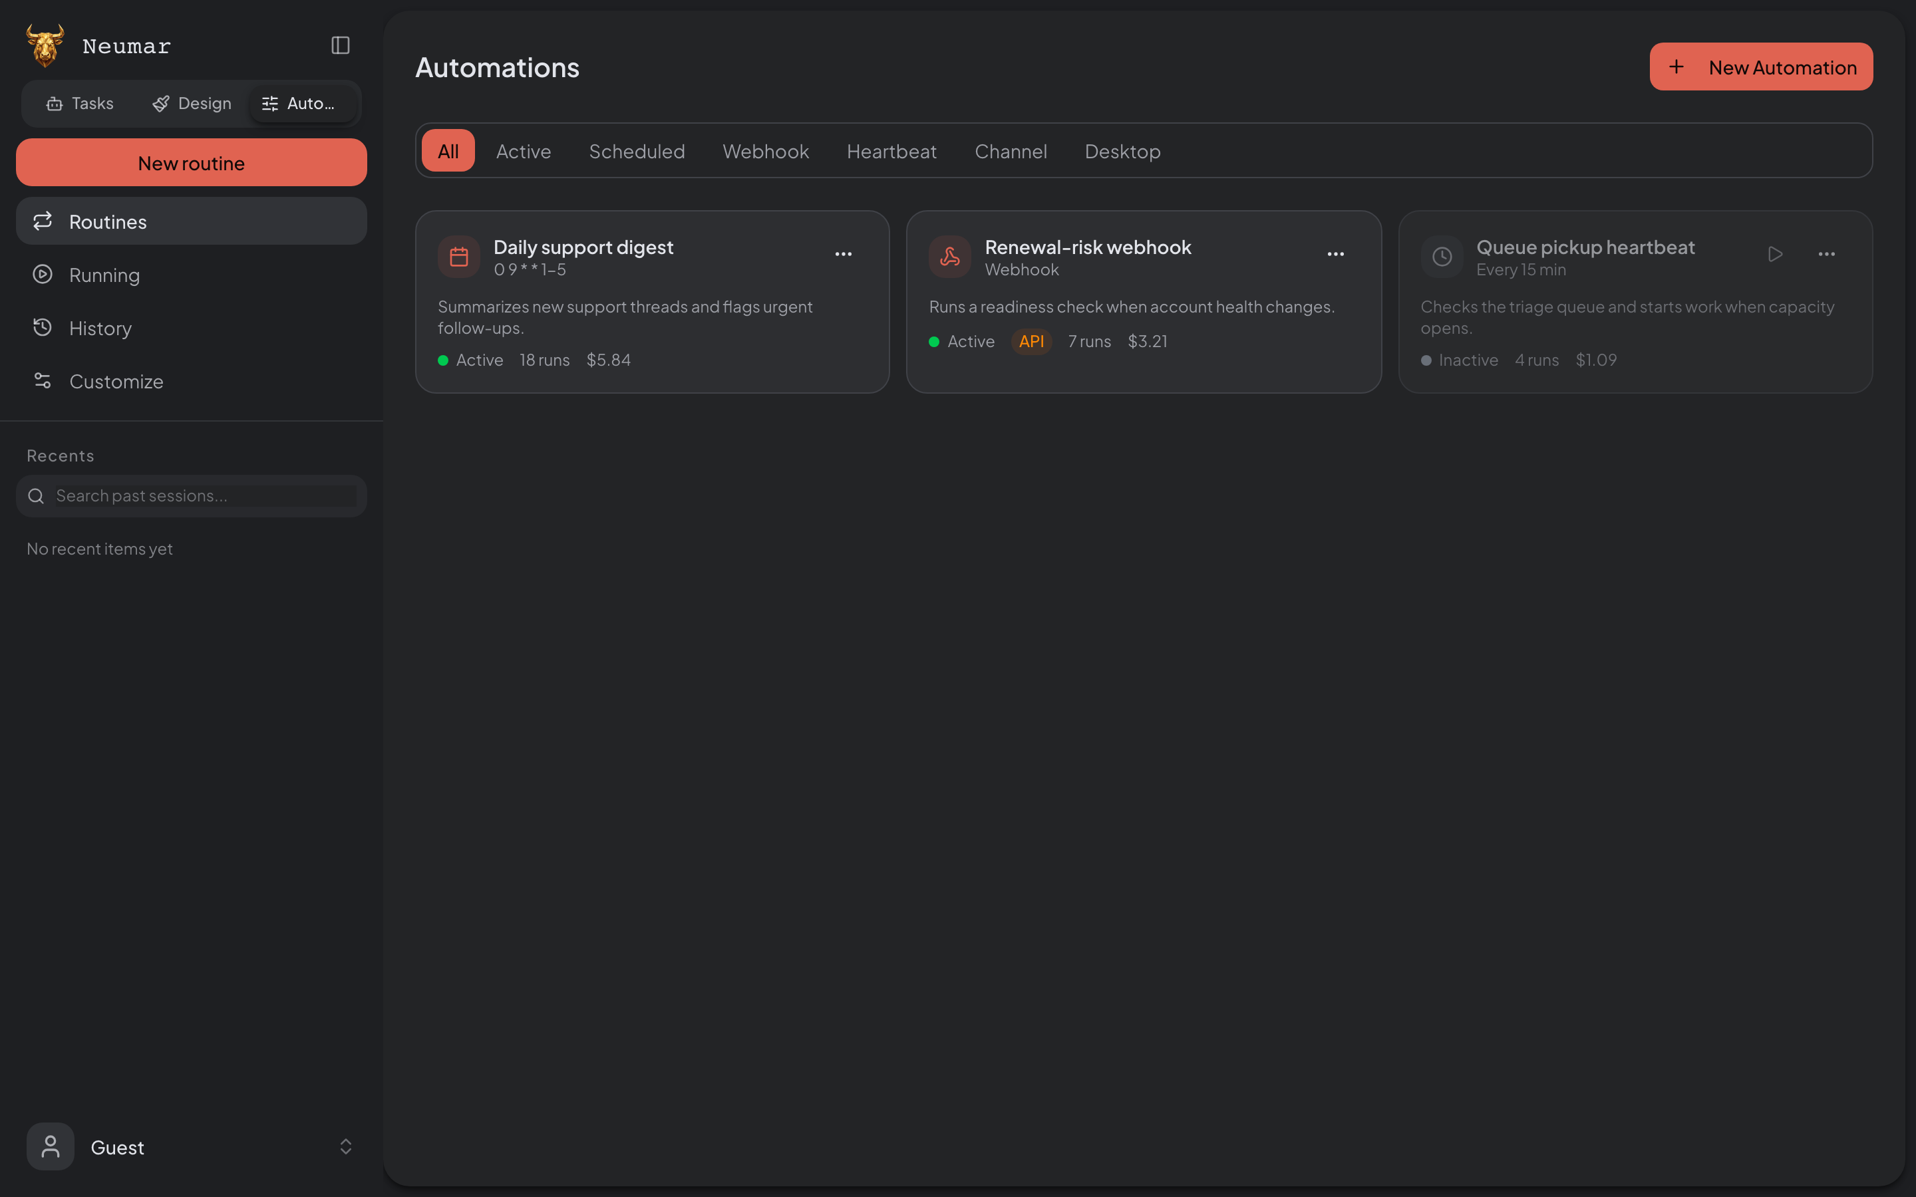This screenshot has width=1916, height=1197.
Task: Select the All filter tab
Action: 448,151
